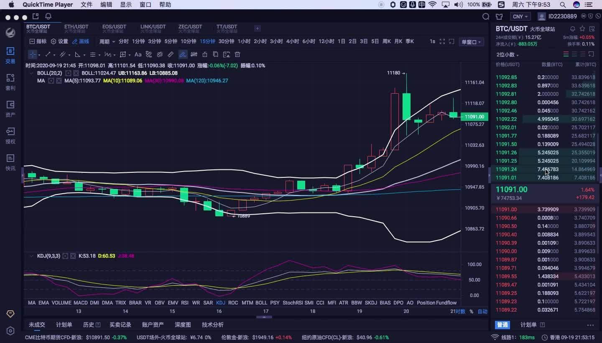Click the skin/theme shirt icon
The image size is (602, 343).
(499, 16)
